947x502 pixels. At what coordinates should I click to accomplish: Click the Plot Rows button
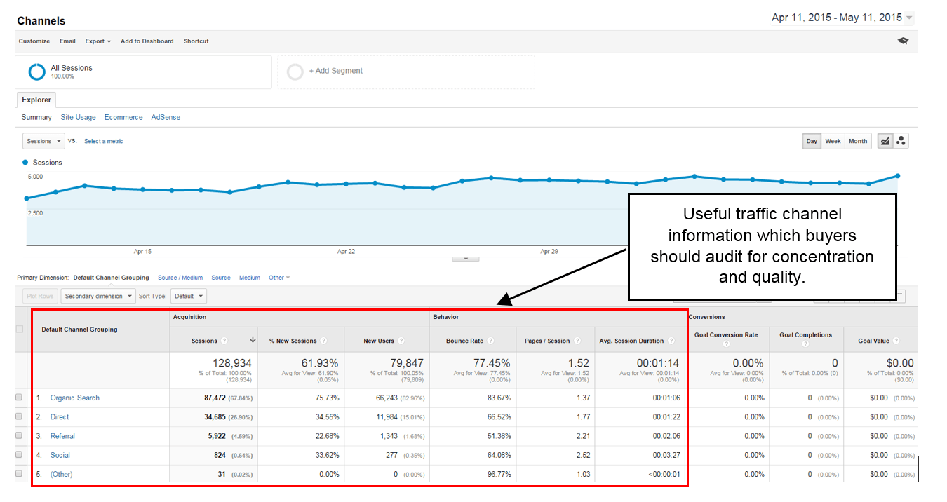pos(39,296)
